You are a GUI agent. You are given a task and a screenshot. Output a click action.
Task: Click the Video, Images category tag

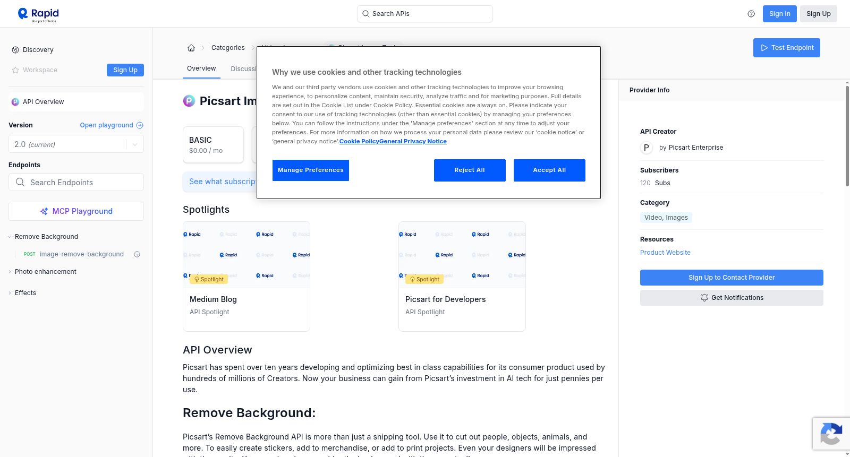pos(666,218)
